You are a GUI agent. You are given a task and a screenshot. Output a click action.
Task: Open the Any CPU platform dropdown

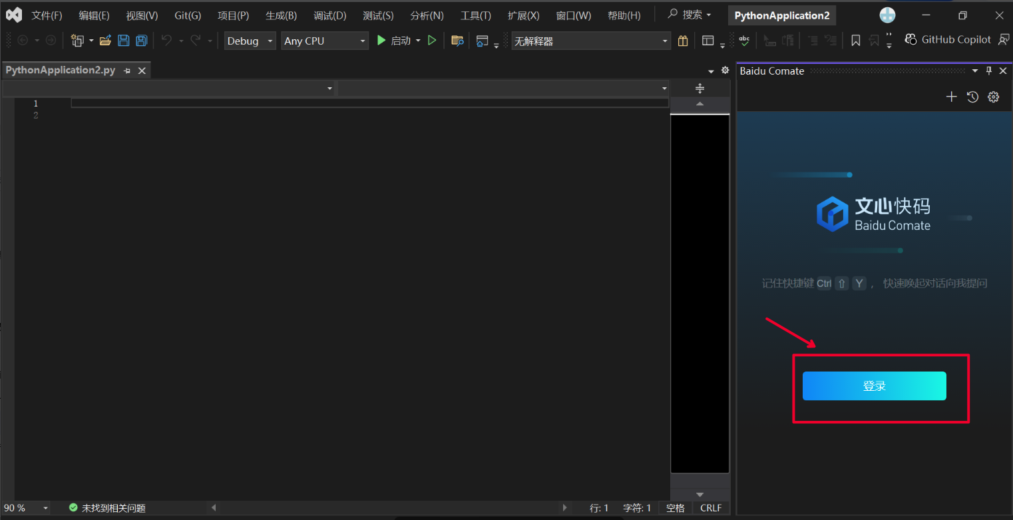pos(325,41)
